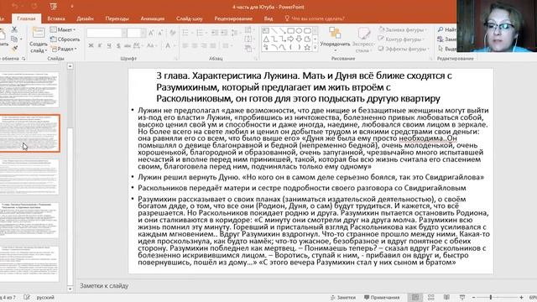Toggle underline Ч formatting
The width and height of the screenshot is (537, 302).
(x=109, y=45)
